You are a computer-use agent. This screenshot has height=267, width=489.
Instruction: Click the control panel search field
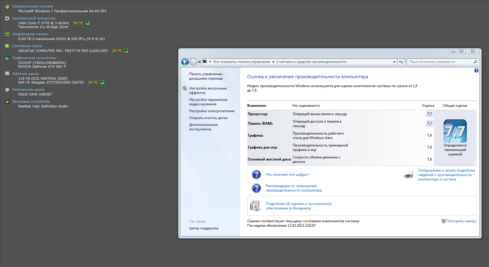439,62
